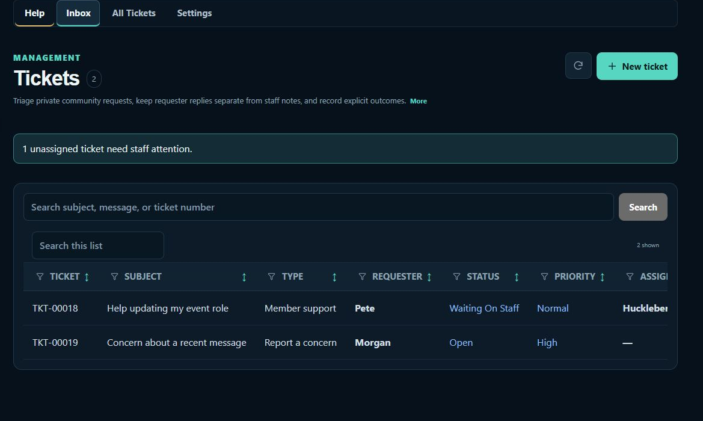Image resolution: width=703 pixels, height=421 pixels.
Task: Create a New ticket
Action: [x=637, y=66]
